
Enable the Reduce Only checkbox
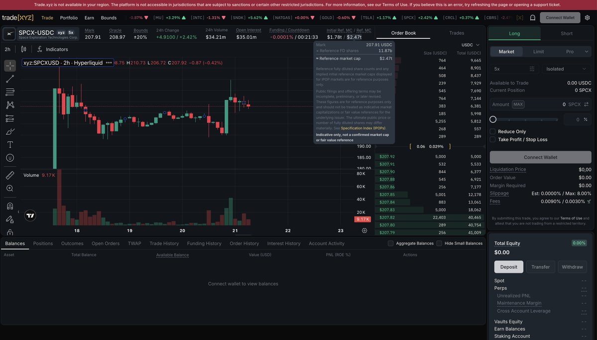(493, 131)
